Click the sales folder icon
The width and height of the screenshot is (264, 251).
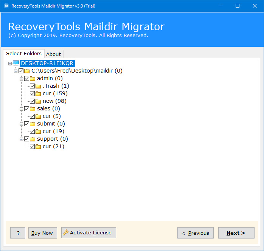pos(33,109)
